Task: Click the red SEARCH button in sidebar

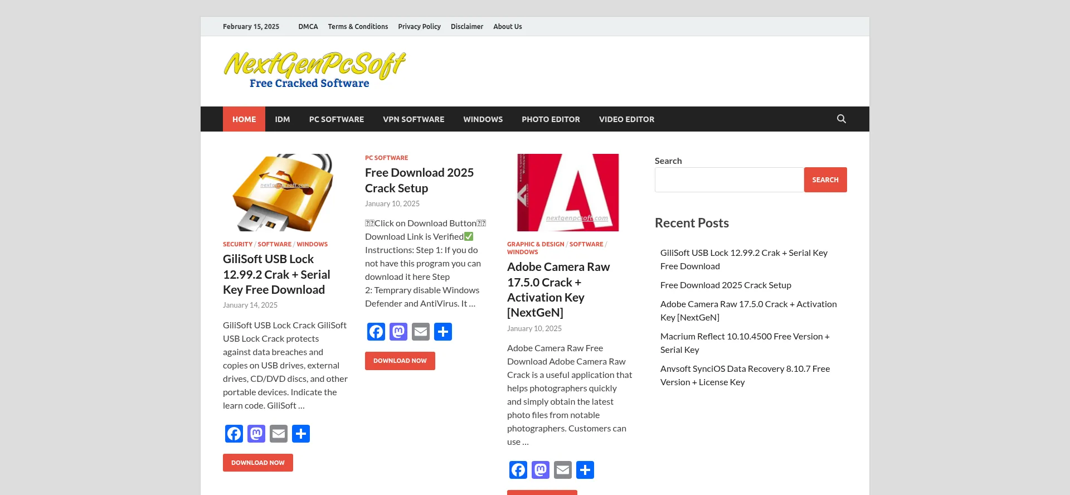Action: 825,179
